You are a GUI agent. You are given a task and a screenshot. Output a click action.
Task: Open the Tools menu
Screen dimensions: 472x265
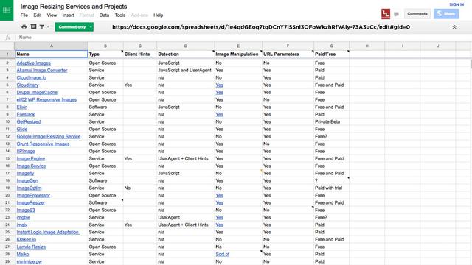coord(119,15)
